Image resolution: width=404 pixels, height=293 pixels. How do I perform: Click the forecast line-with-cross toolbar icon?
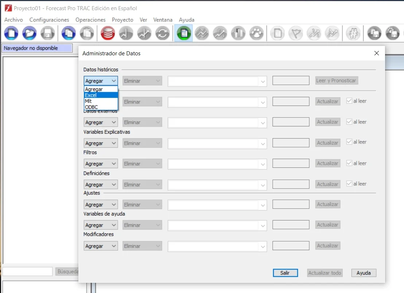coord(144,33)
